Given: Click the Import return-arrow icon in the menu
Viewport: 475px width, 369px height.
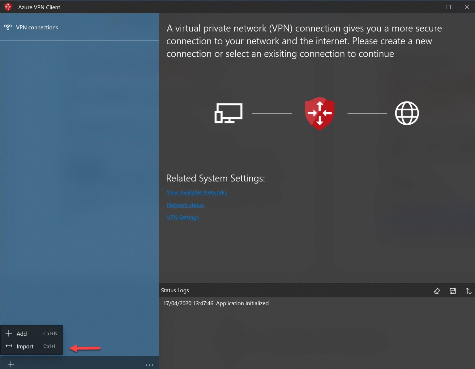Looking at the screenshot, I should click(x=9, y=346).
